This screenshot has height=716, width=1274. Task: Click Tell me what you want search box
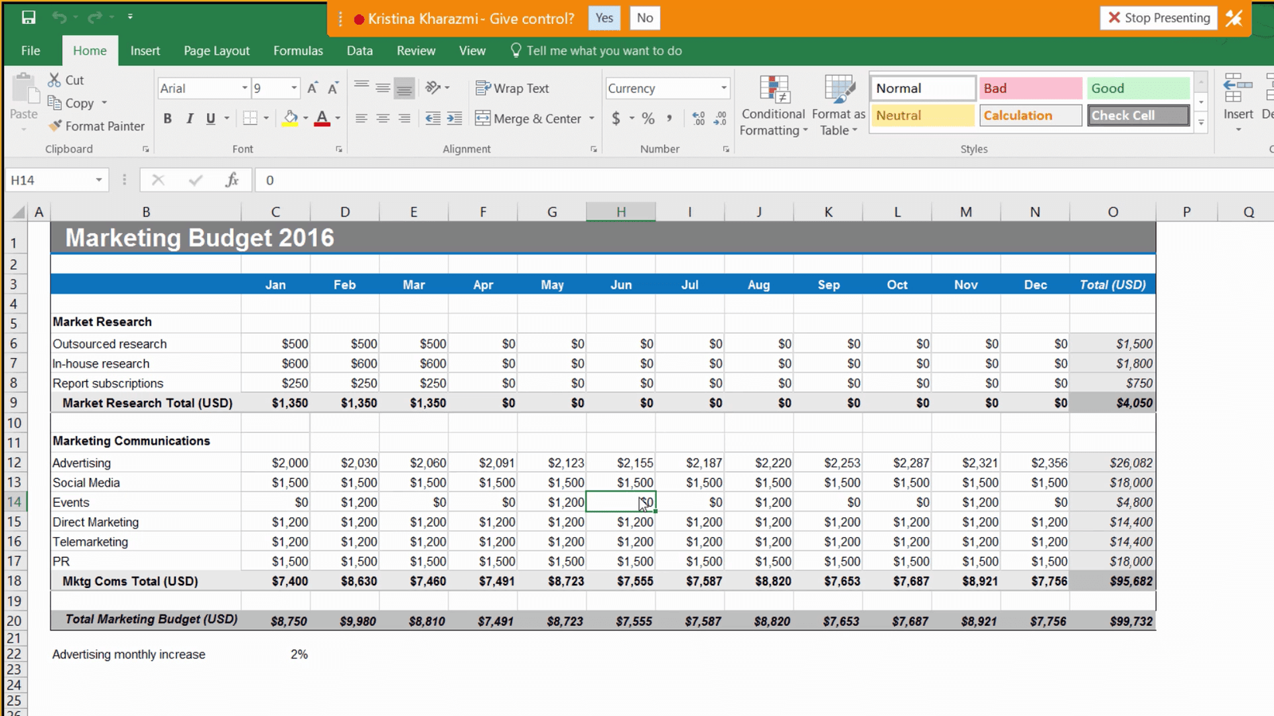pos(596,50)
